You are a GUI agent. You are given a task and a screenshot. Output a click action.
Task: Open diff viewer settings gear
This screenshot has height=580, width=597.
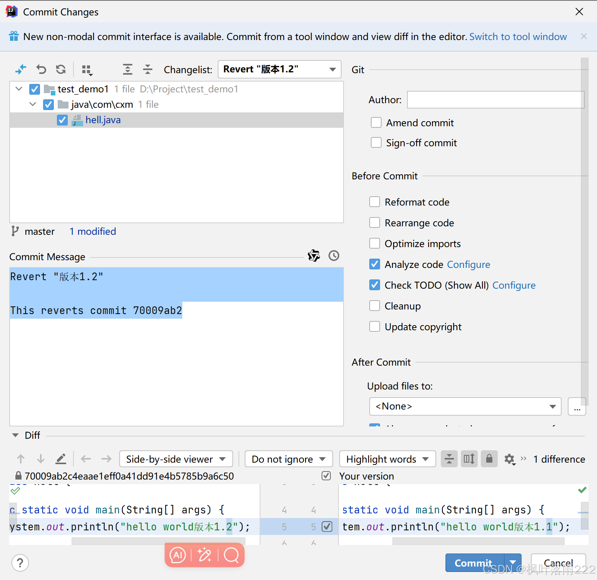point(510,459)
